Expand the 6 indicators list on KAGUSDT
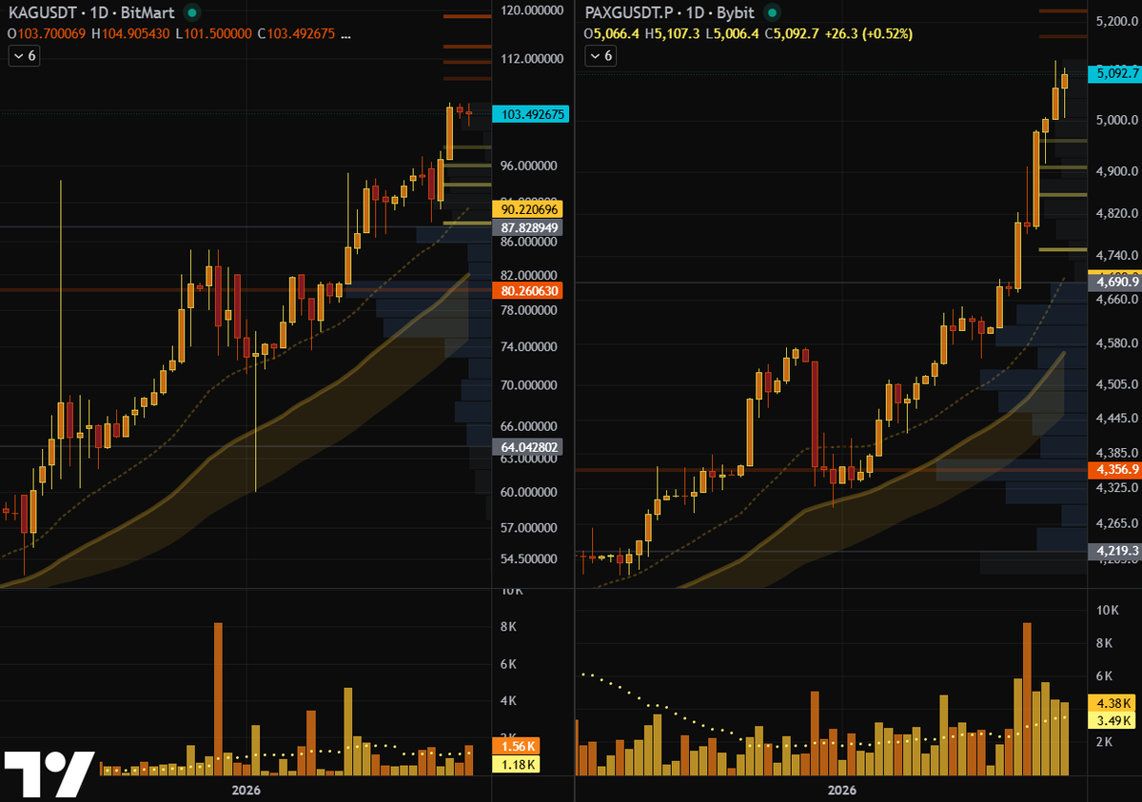The height and width of the screenshot is (802, 1142). tap(30, 55)
